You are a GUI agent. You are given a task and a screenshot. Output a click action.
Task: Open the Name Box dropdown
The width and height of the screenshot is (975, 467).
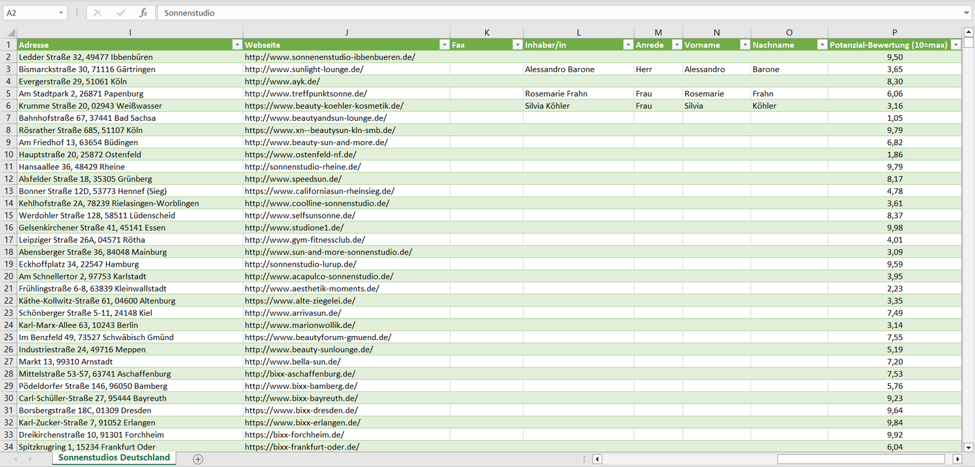click(61, 13)
